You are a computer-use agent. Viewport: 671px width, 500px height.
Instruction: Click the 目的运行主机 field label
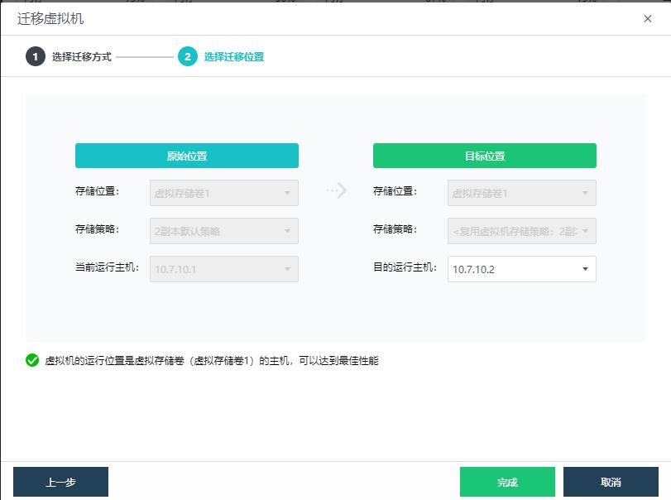click(405, 268)
